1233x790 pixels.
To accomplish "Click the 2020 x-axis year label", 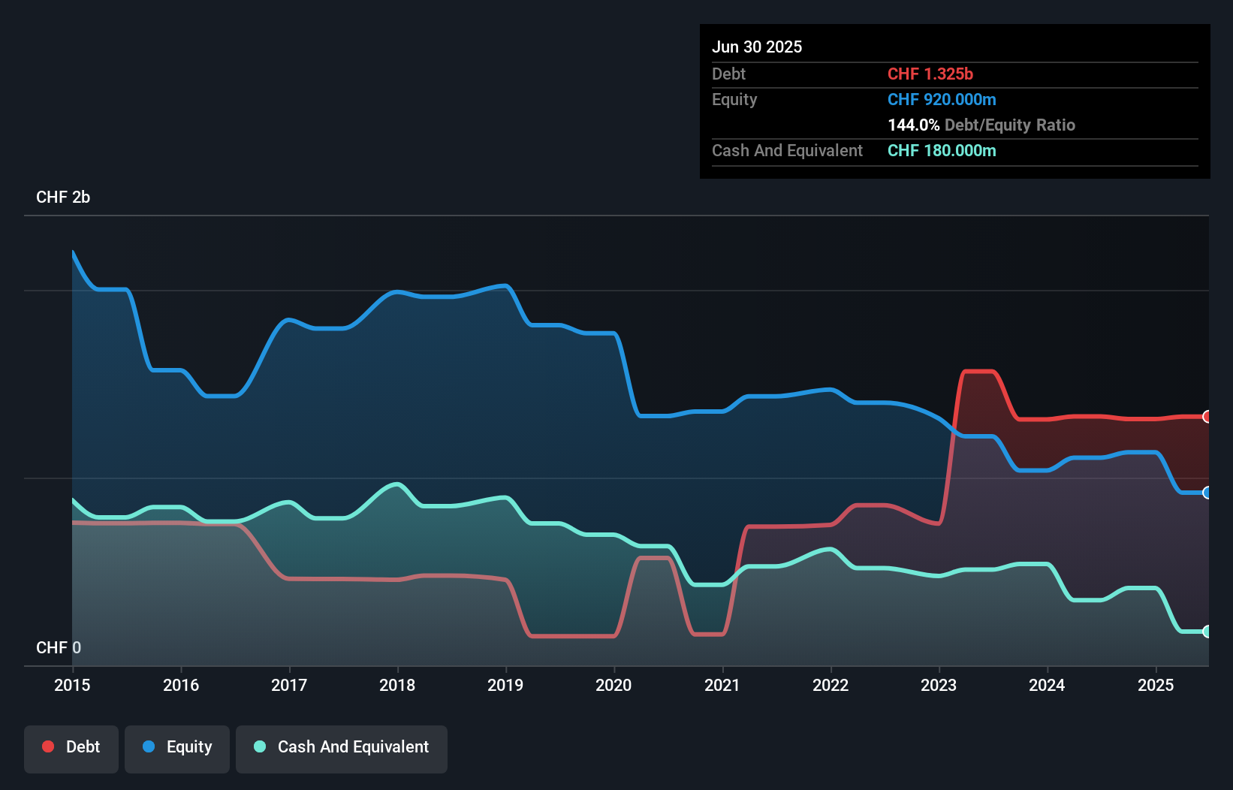I will (613, 685).
